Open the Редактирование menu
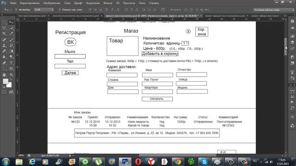 30,3
